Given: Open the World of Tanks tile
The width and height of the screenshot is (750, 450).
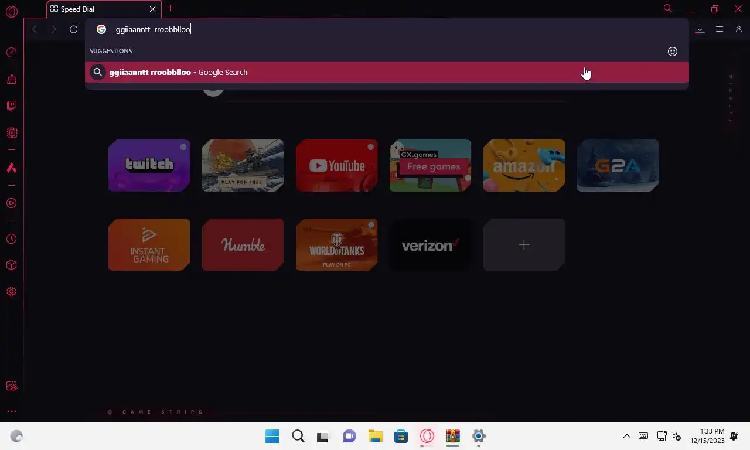Looking at the screenshot, I should pyautogui.click(x=336, y=244).
